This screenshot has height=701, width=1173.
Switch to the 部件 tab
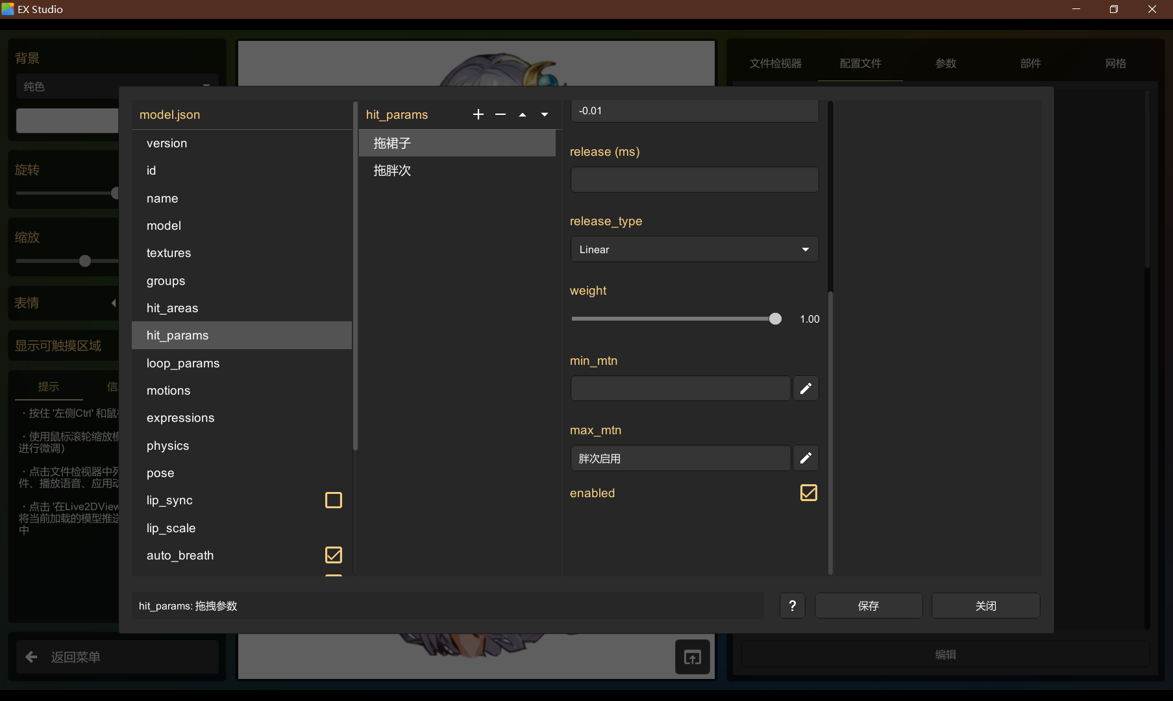[x=1031, y=64]
